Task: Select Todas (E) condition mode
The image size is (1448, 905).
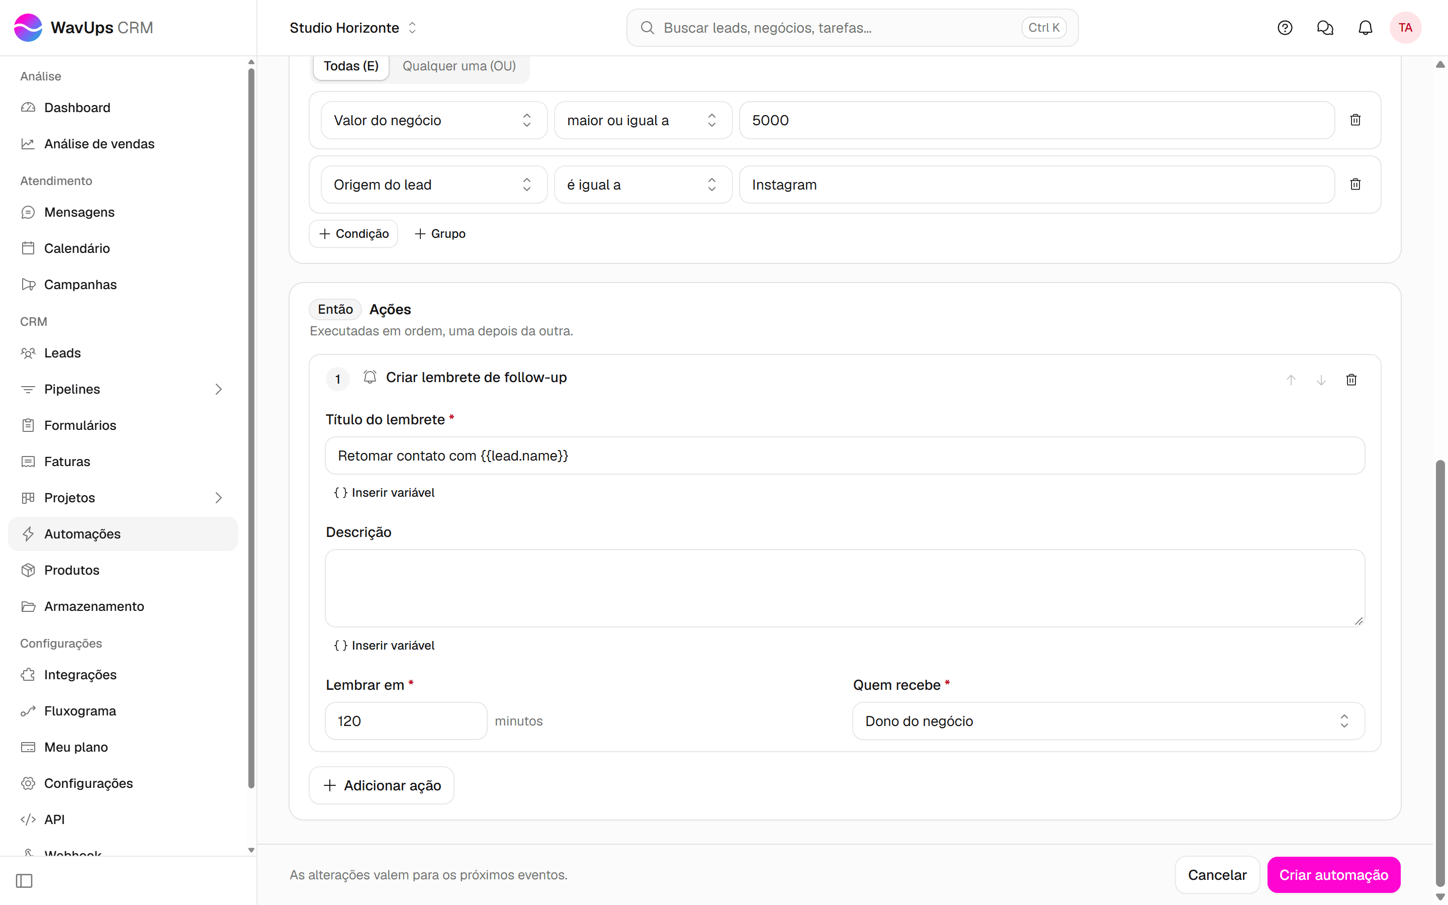Action: coord(351,66)
